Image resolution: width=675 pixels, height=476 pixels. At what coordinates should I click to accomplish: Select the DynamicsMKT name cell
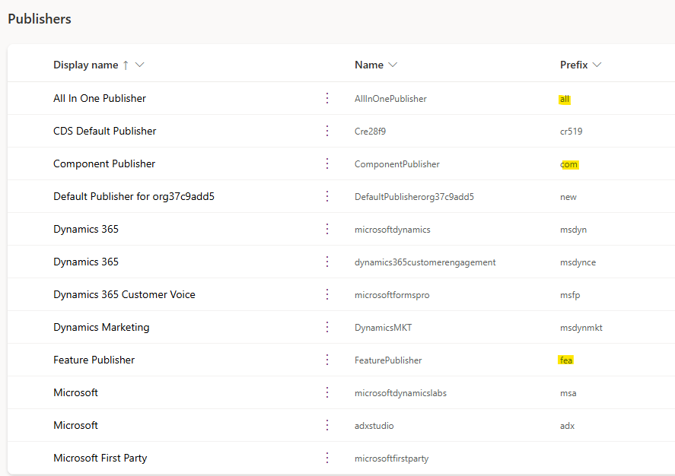click(x=383, y=328)
